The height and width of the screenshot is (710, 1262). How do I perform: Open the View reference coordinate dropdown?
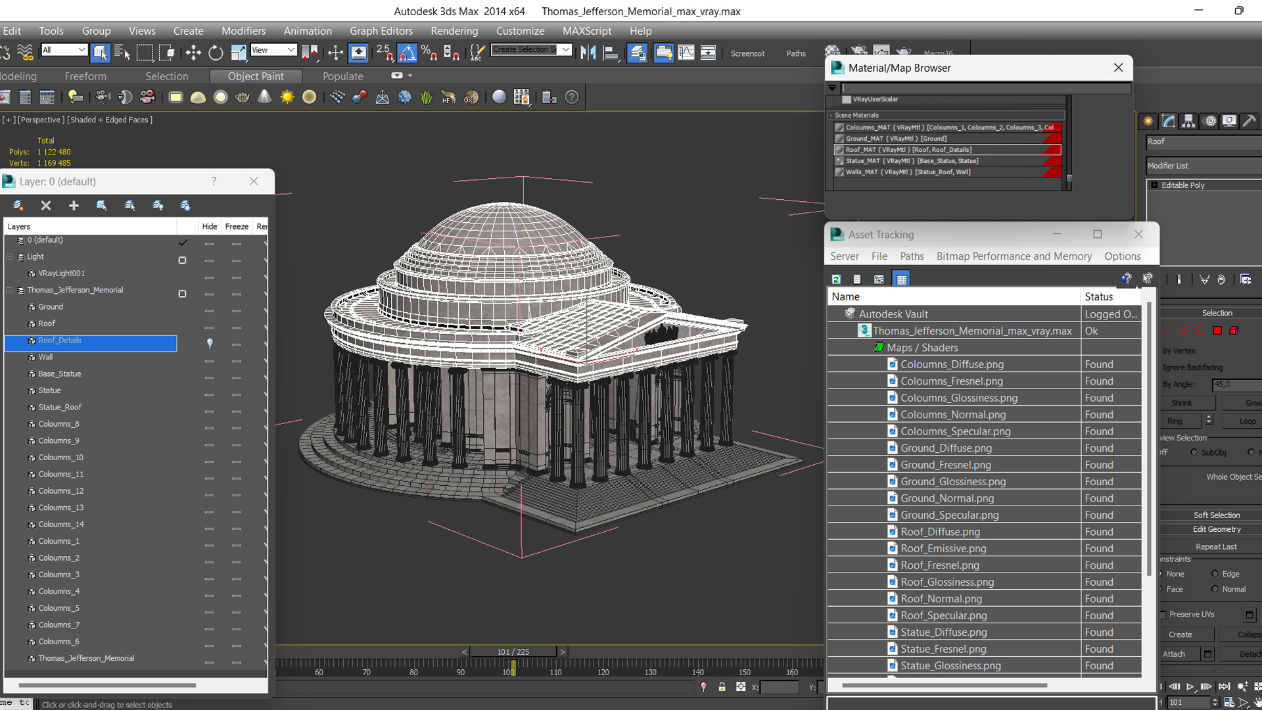pyautogui.click(x=273, y=50)
